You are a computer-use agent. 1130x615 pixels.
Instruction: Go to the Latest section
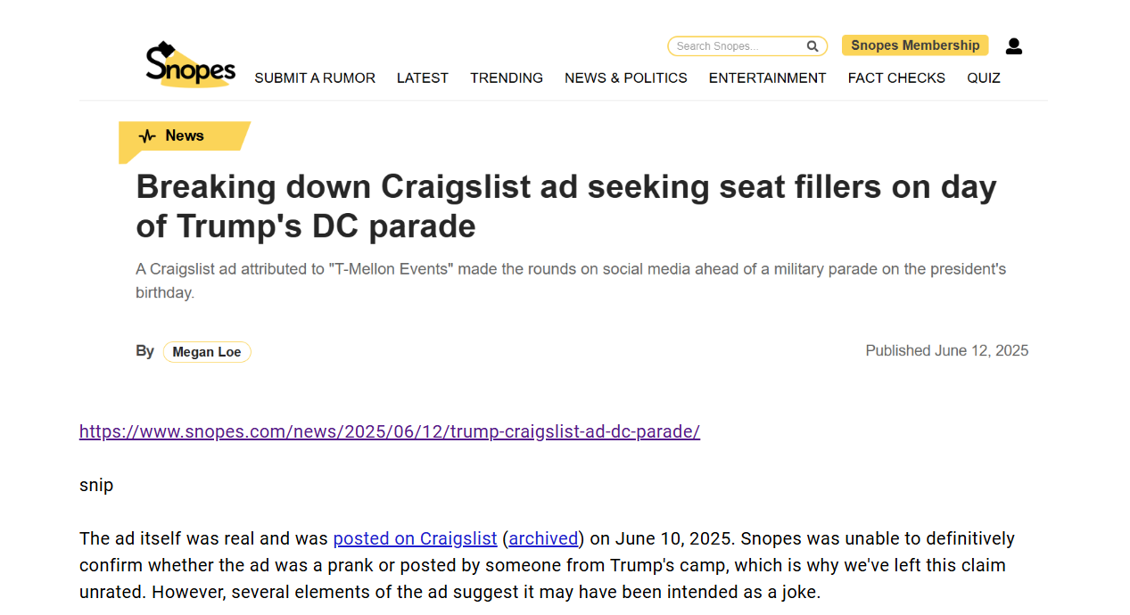pyautogui.click(x=422, y=78)
